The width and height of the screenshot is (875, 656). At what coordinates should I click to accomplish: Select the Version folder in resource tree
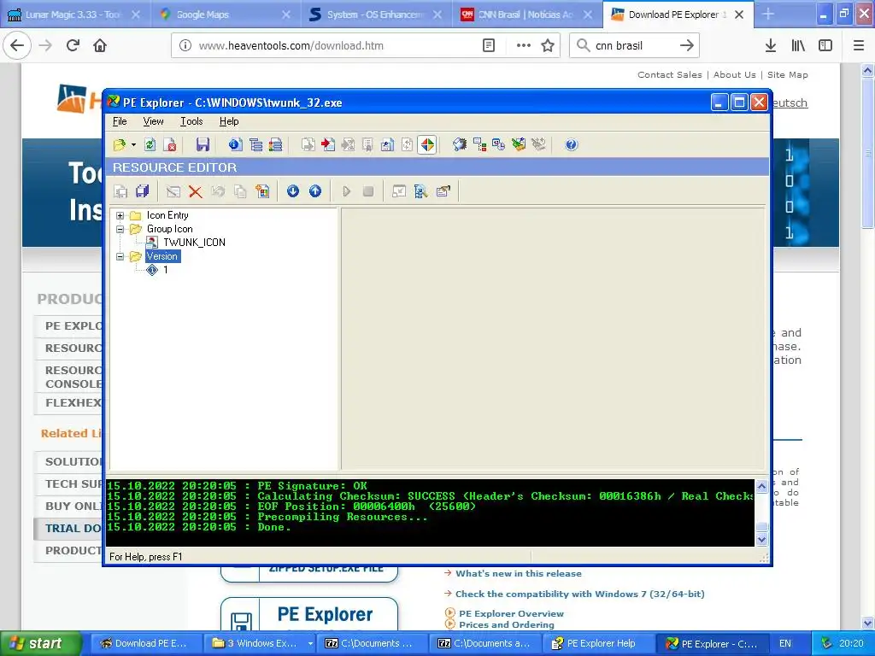coord(161,256)
